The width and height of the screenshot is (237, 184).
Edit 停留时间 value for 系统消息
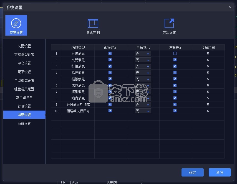[208, 53]
